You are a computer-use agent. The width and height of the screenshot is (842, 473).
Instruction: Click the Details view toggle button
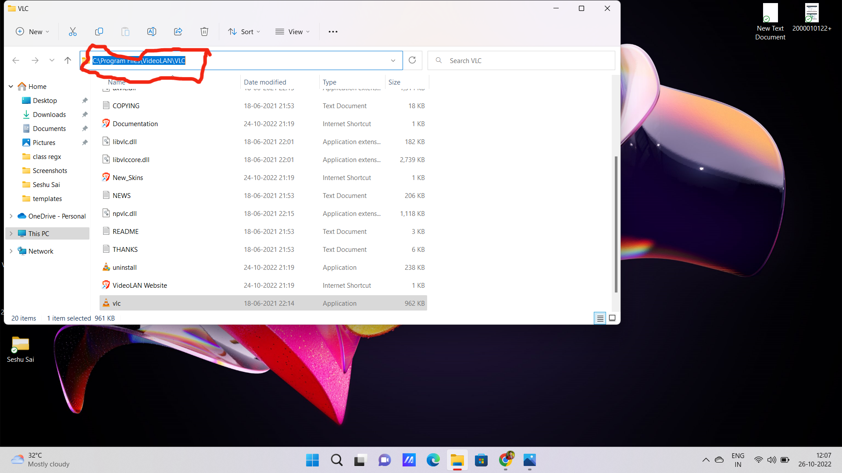[x=599, y=318]
